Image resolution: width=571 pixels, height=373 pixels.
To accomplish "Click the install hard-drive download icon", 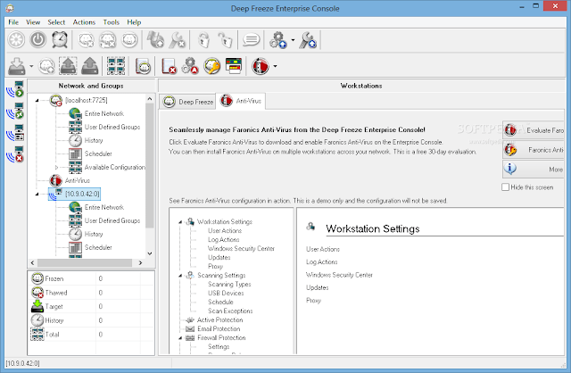I will click(17, 66).
